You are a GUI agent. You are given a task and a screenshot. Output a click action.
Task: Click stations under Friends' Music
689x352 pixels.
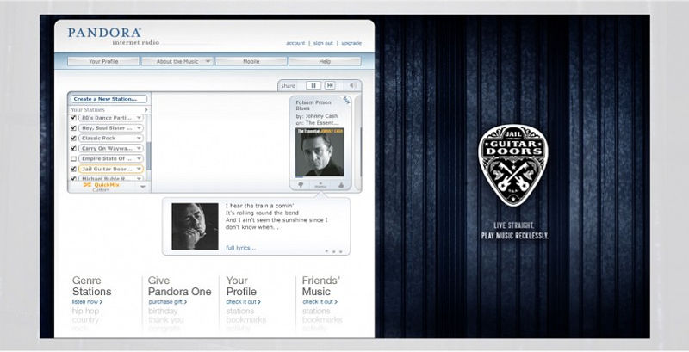315,311
